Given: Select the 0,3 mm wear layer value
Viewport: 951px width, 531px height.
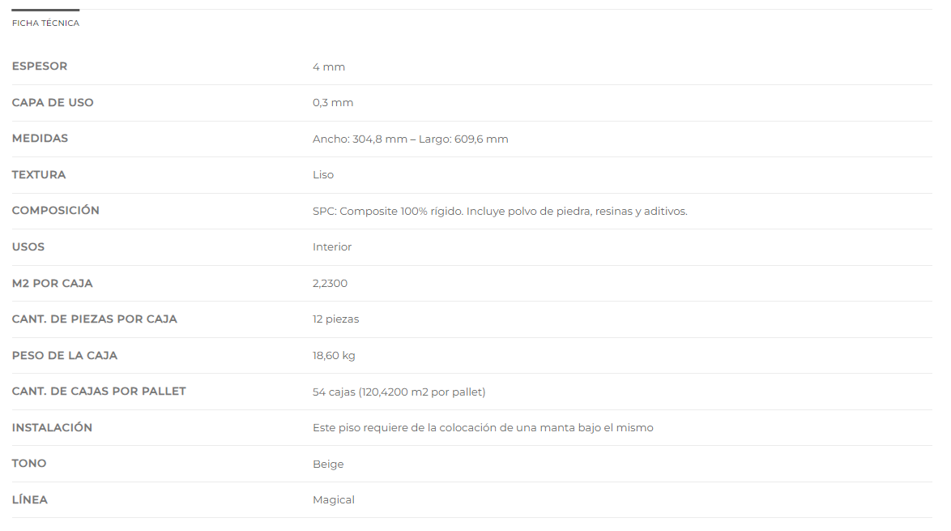Looking at the screenshot, I should click(333, 103).
